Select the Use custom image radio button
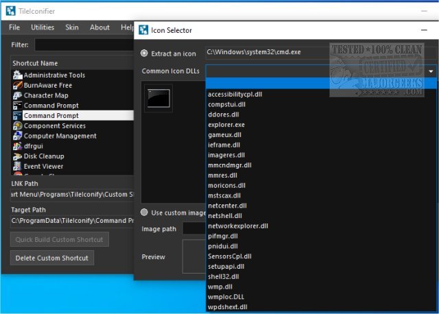Image resolution: width=439 pixels, height=314 pixels. pos(144,213)
